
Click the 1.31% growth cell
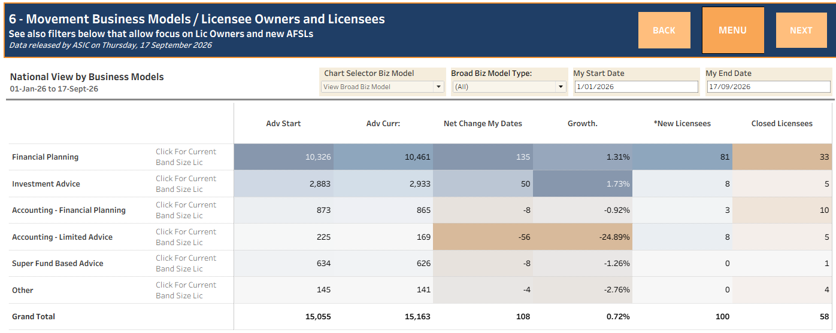point(583,157)
